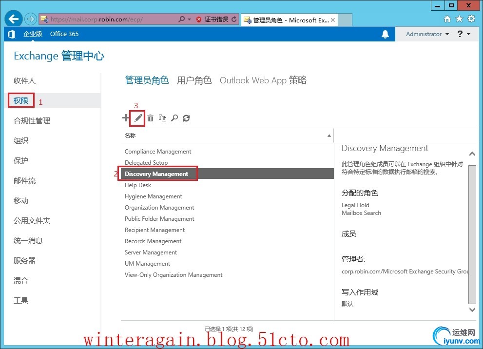This screenshot has width=483, height=349.
Task: Select the View-Only Organization Management row
Action: [x=227, y=275]
